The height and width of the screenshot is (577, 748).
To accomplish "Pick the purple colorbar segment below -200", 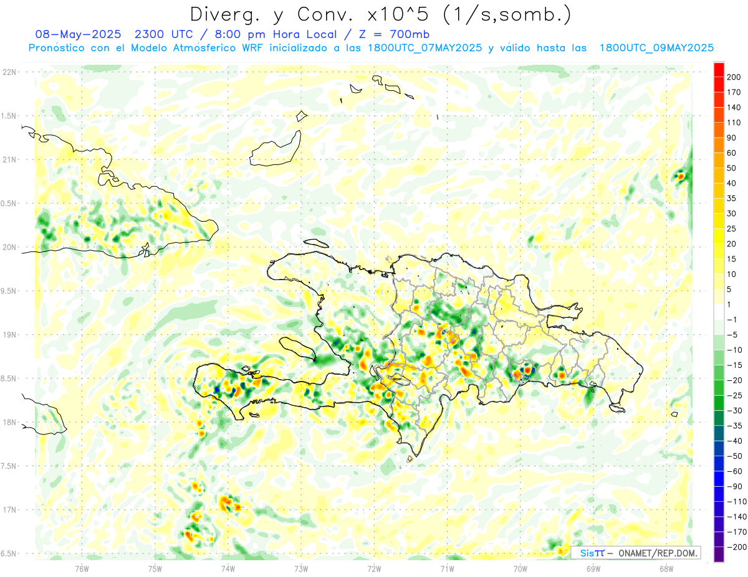I will (719, 554).
